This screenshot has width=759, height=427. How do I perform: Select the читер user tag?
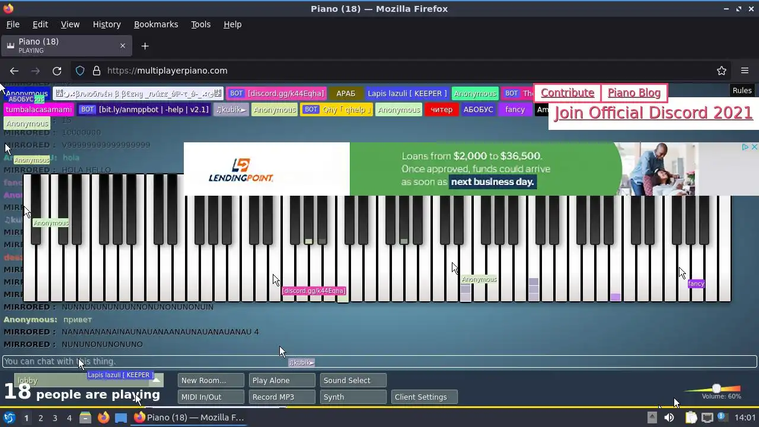click(x=441, y=110)
